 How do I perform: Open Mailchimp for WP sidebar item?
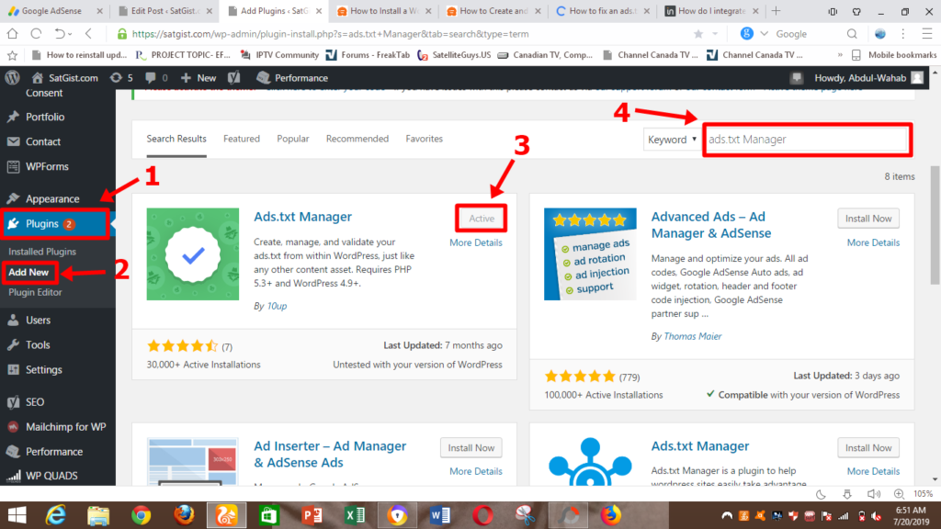point(65,426)
